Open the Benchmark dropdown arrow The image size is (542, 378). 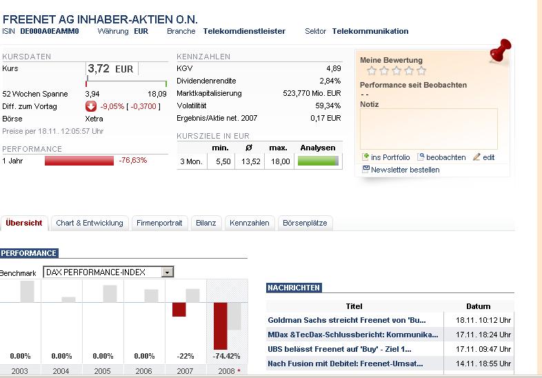click(x=168, y=272)
